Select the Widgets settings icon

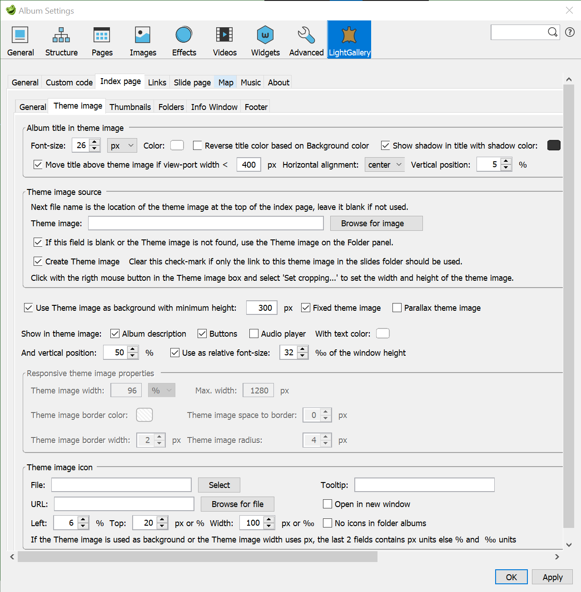265,40
